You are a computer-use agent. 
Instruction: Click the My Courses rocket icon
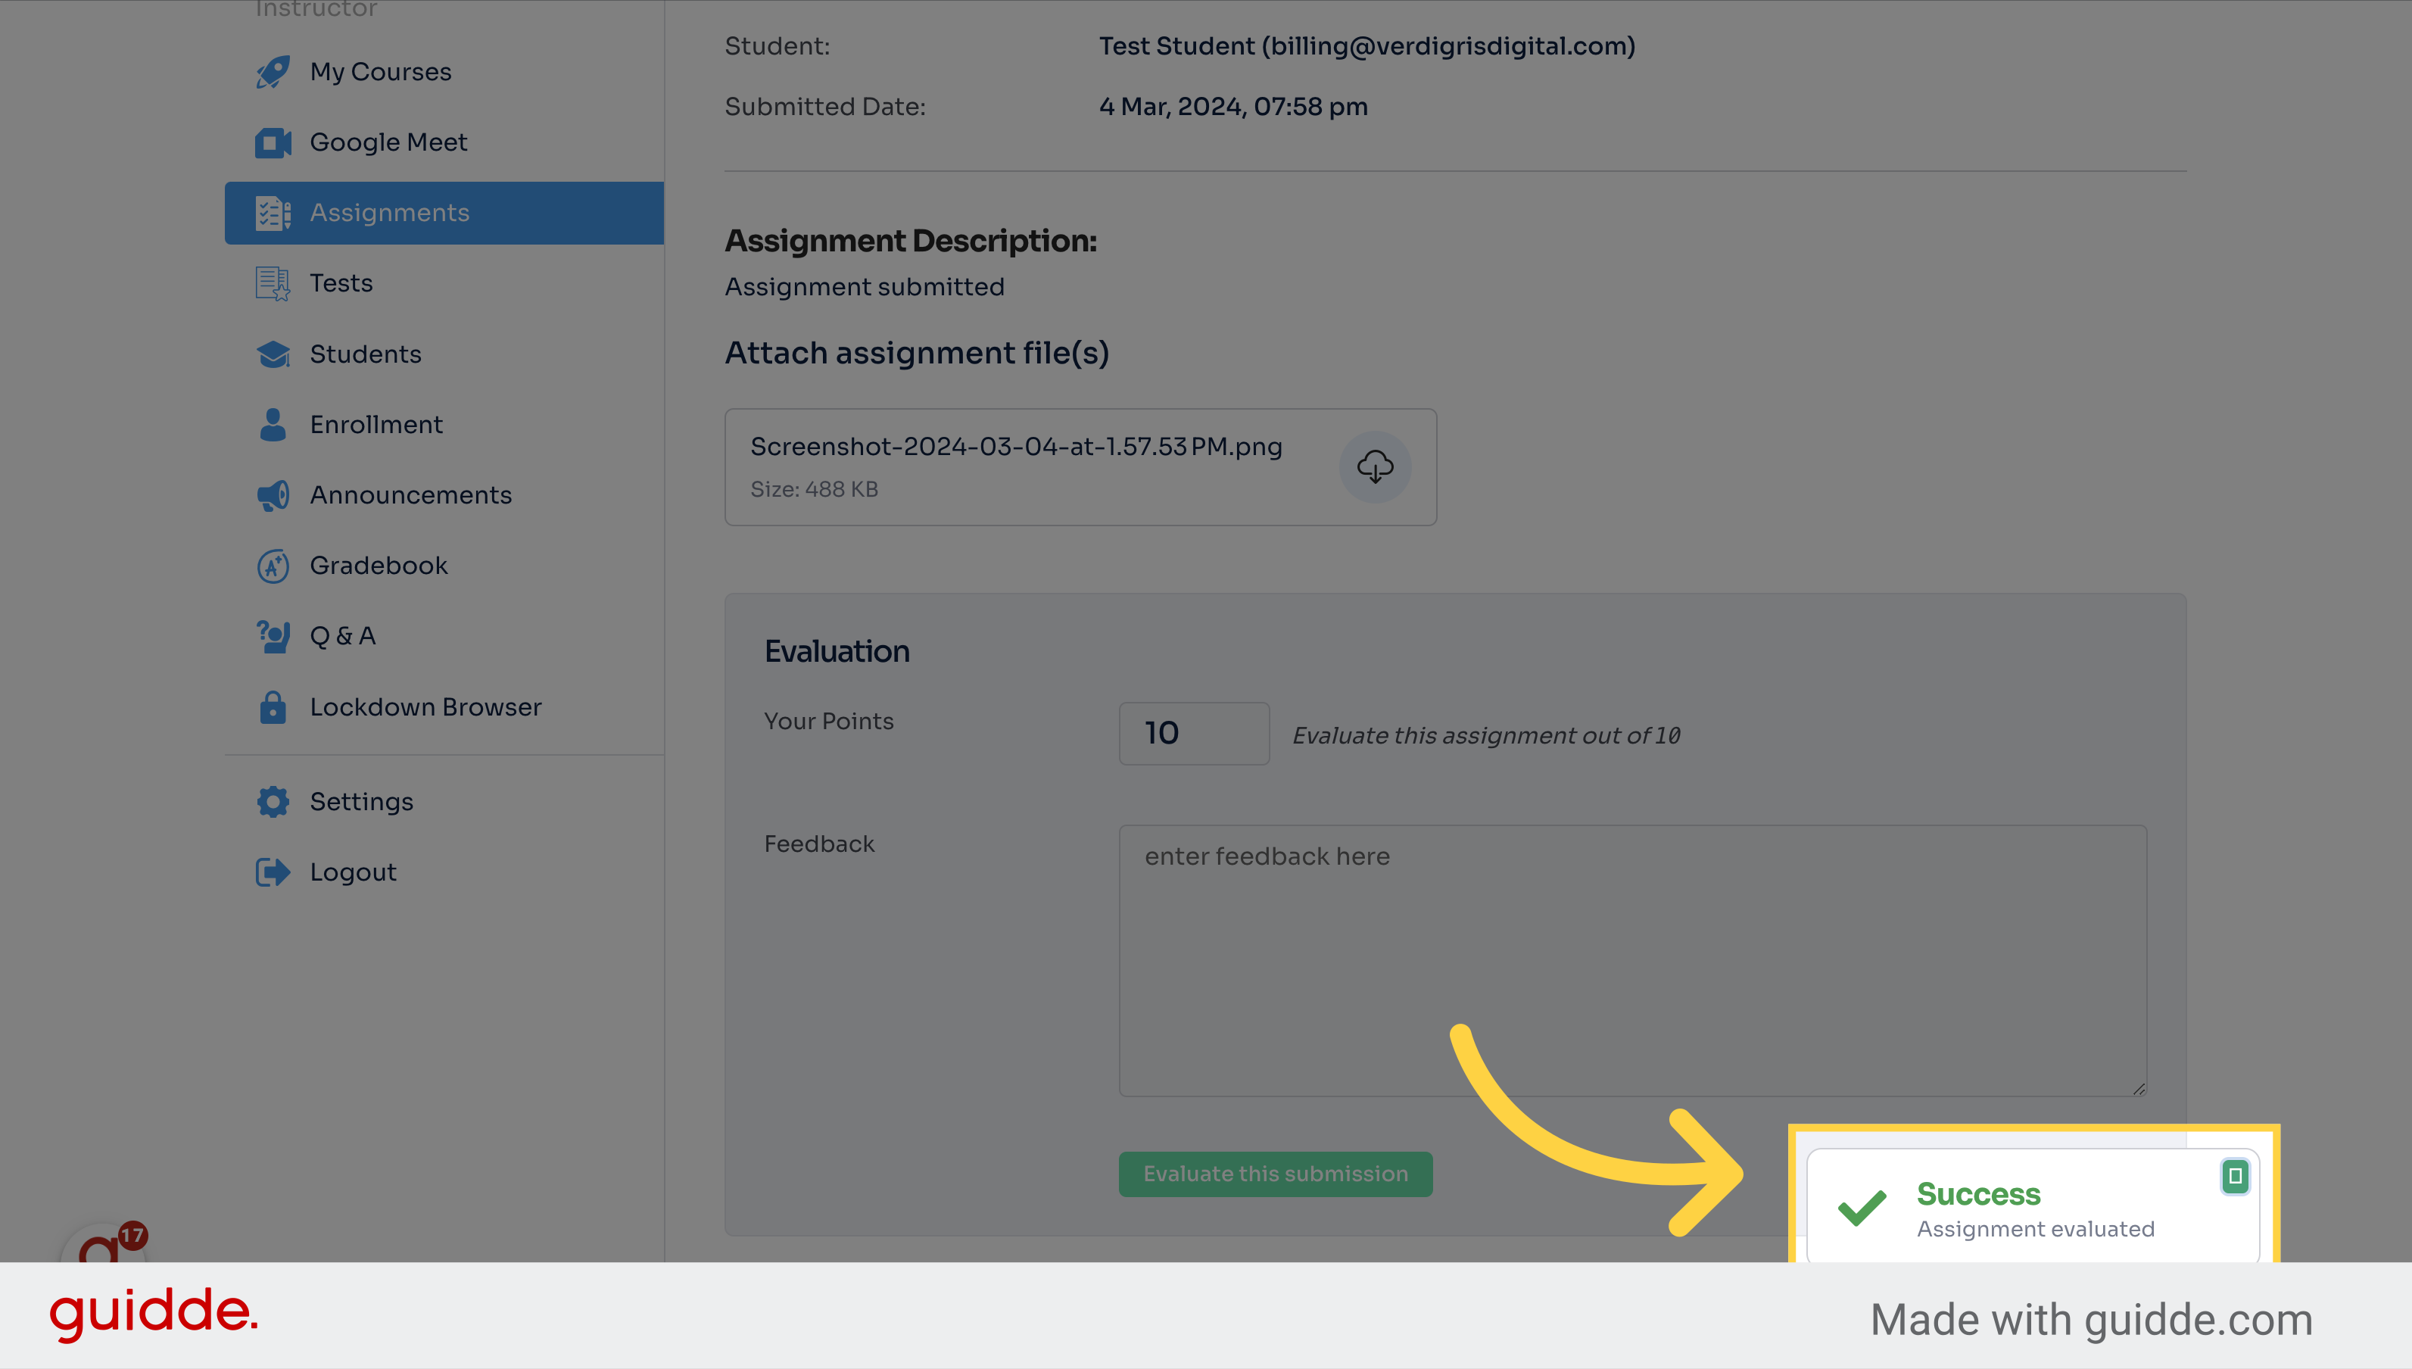[273, 73]
